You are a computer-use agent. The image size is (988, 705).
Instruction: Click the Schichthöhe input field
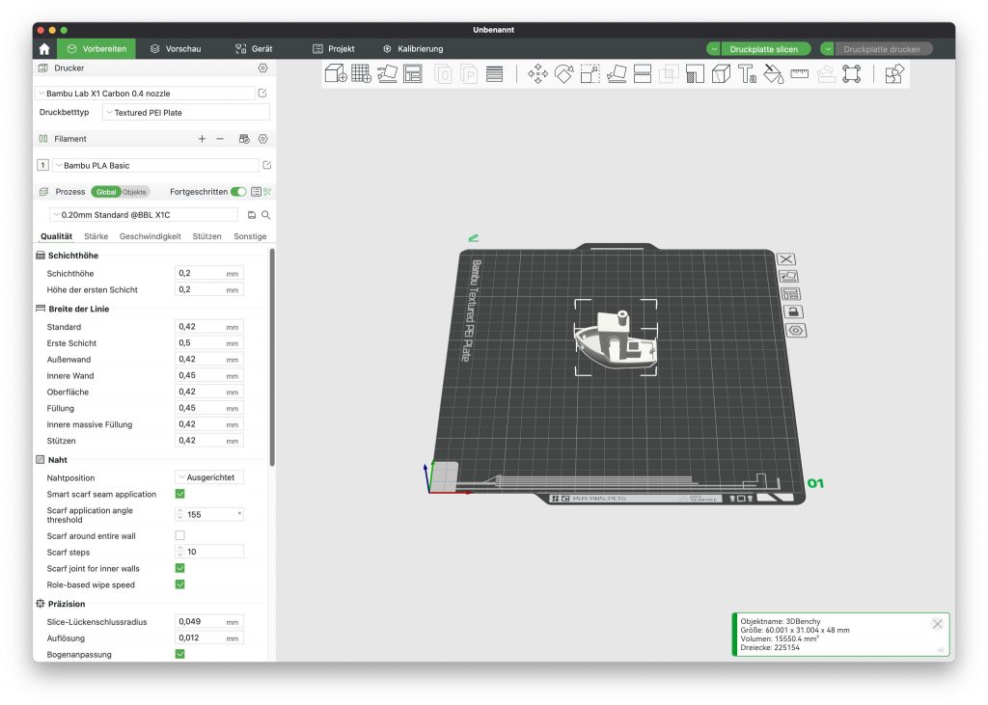[200, 274]
